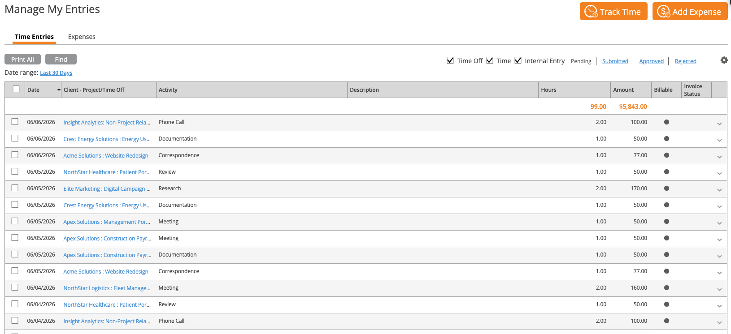Select checkbox for Elite Marketing Research entry
The height and width of the screenshot is (334, 731).
[x=15, y=188]
